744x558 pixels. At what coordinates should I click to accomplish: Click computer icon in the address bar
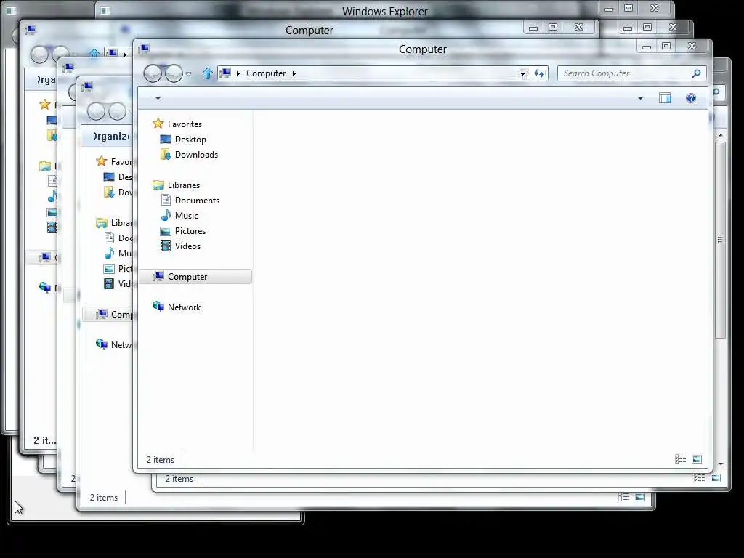[225, 73]
